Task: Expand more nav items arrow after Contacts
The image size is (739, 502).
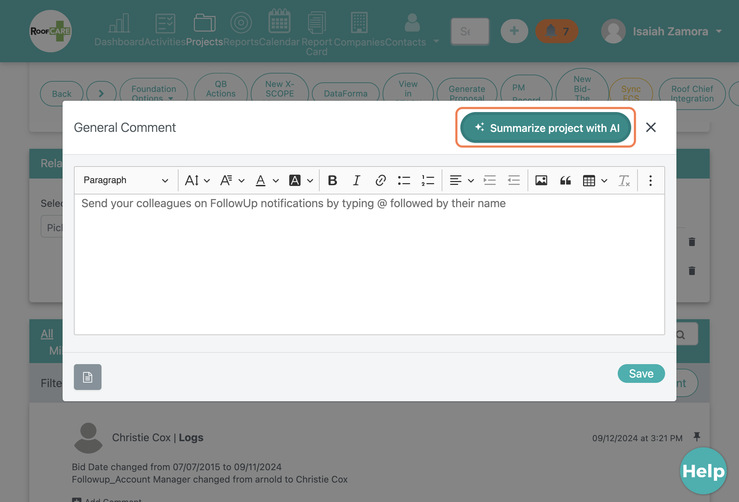Action: tap(436, 41)
